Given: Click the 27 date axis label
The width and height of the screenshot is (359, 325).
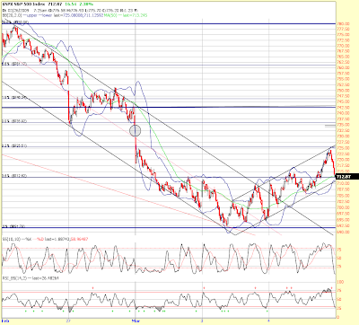Looking at the screenshot, I should 69,321.
